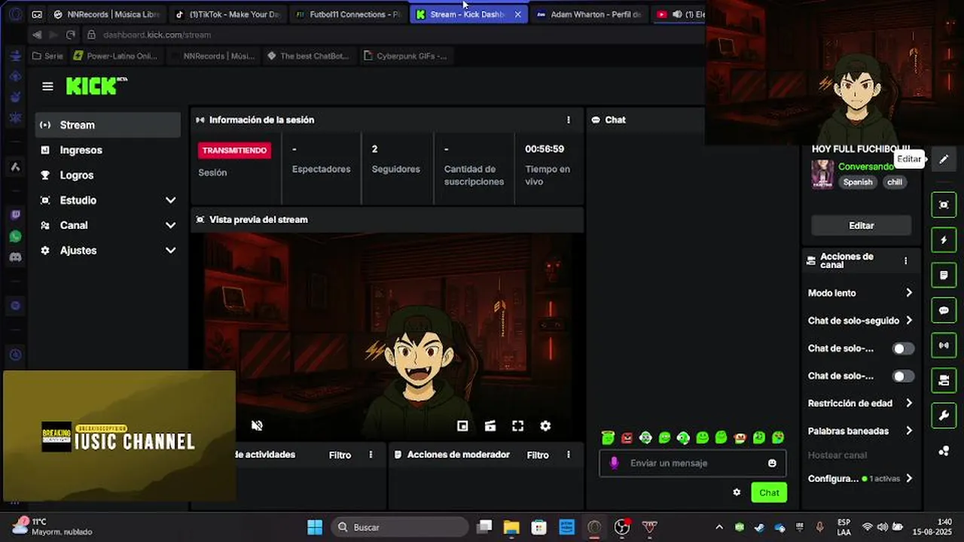Open Acciones de canal three-dot menu

[905, 261]
